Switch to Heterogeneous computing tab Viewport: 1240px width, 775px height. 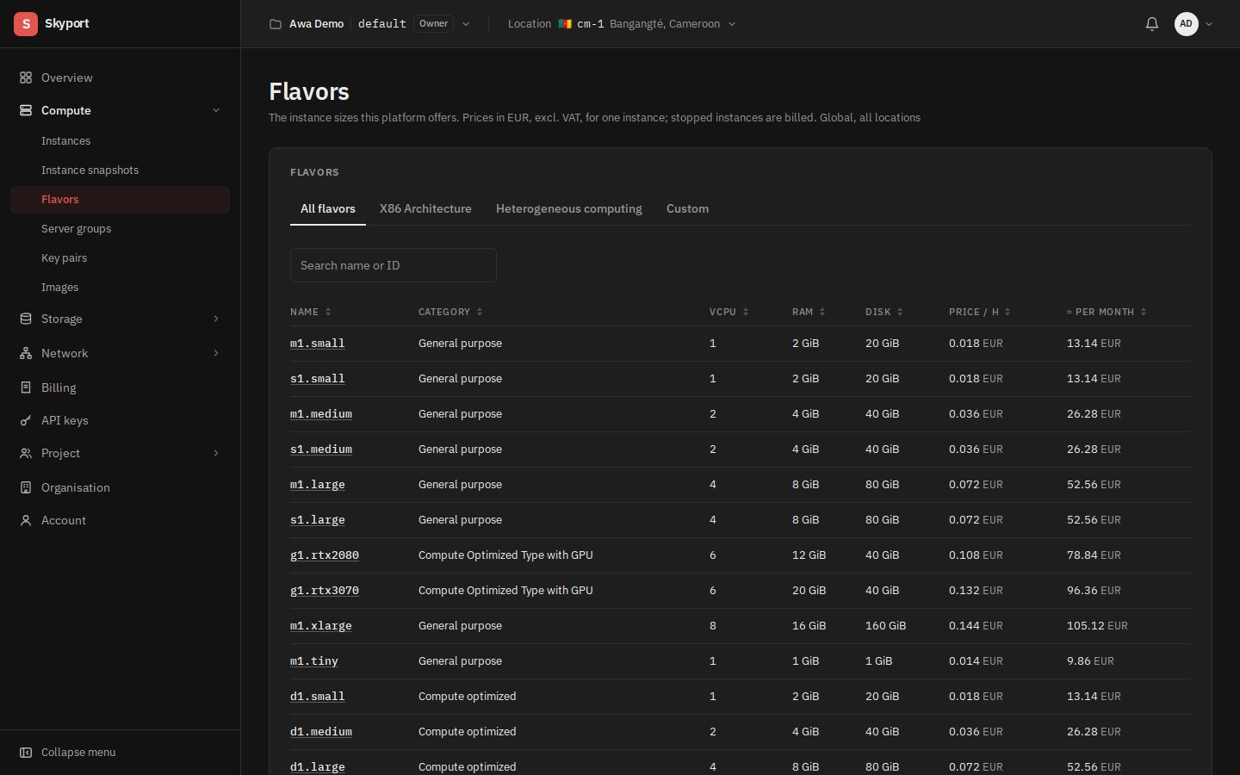[569, 208]
